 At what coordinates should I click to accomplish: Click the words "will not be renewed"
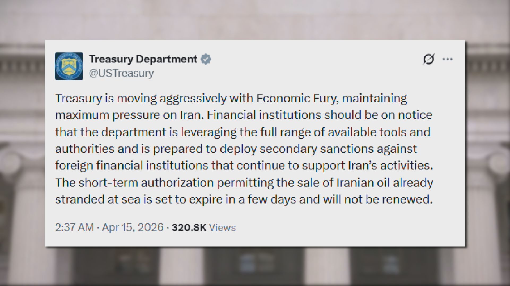(378, 199)
